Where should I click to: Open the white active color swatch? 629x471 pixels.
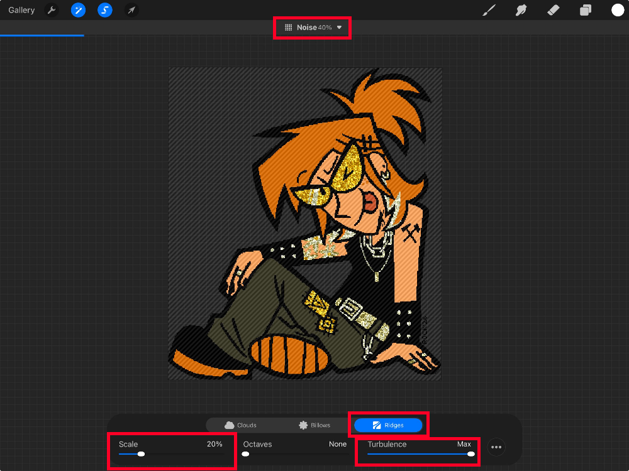(x=618, y=10)
